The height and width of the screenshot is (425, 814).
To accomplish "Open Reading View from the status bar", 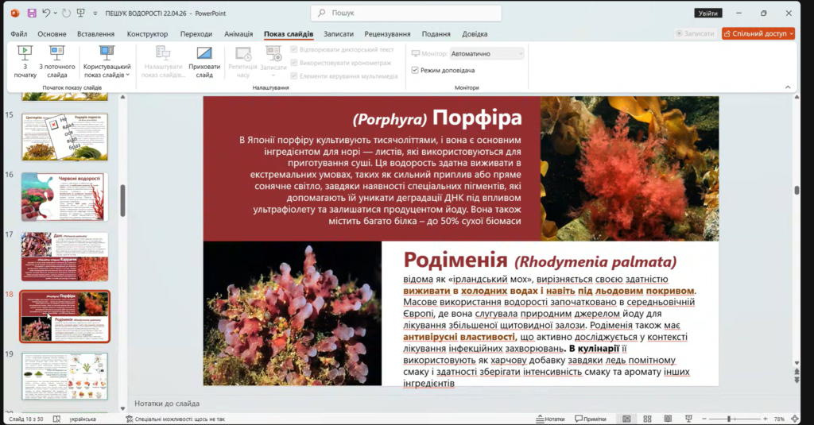I will pyautogui.click(x=667, y=419).
